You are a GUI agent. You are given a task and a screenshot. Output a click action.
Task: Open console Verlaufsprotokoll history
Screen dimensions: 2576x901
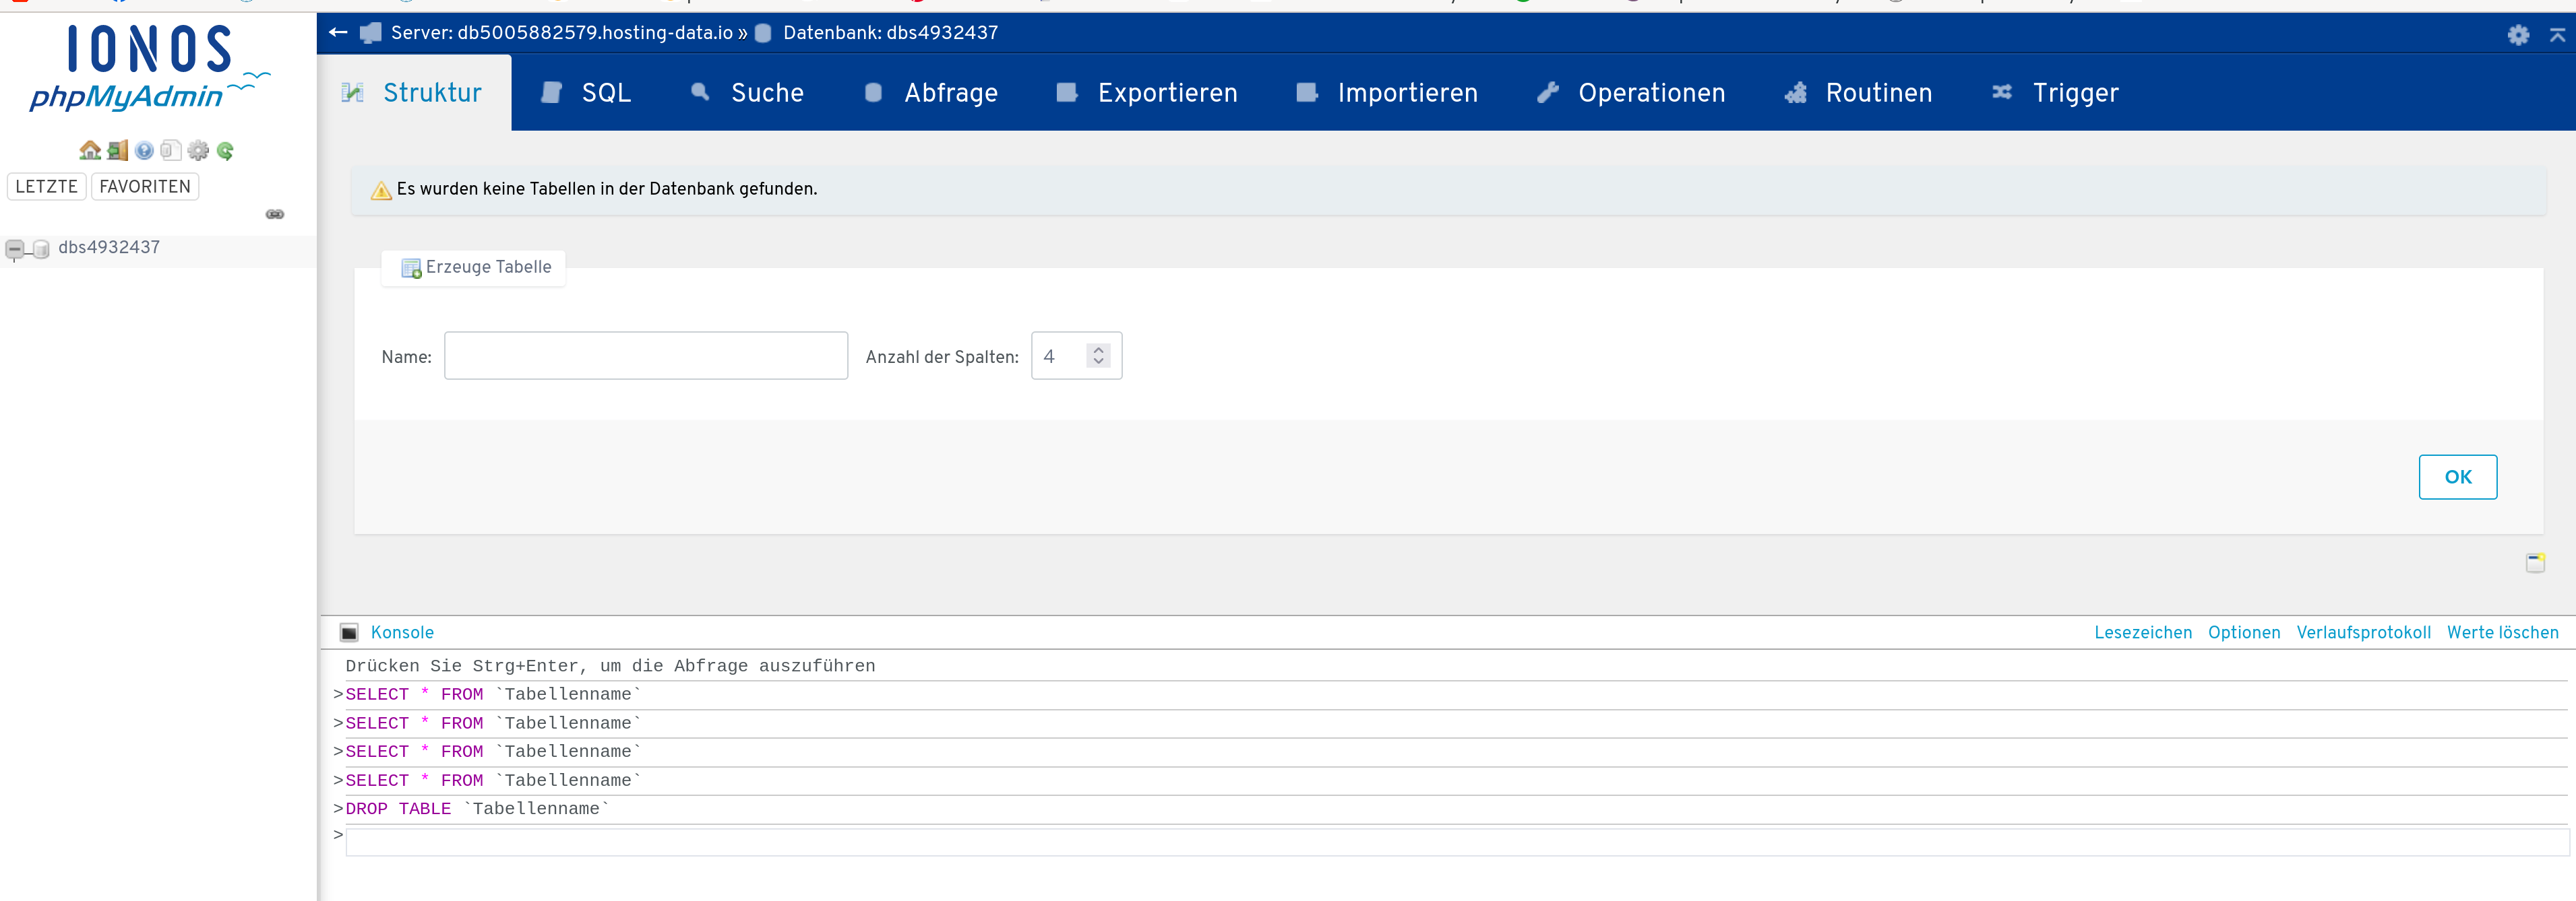pyautogui.click(x=2363, y=632)
